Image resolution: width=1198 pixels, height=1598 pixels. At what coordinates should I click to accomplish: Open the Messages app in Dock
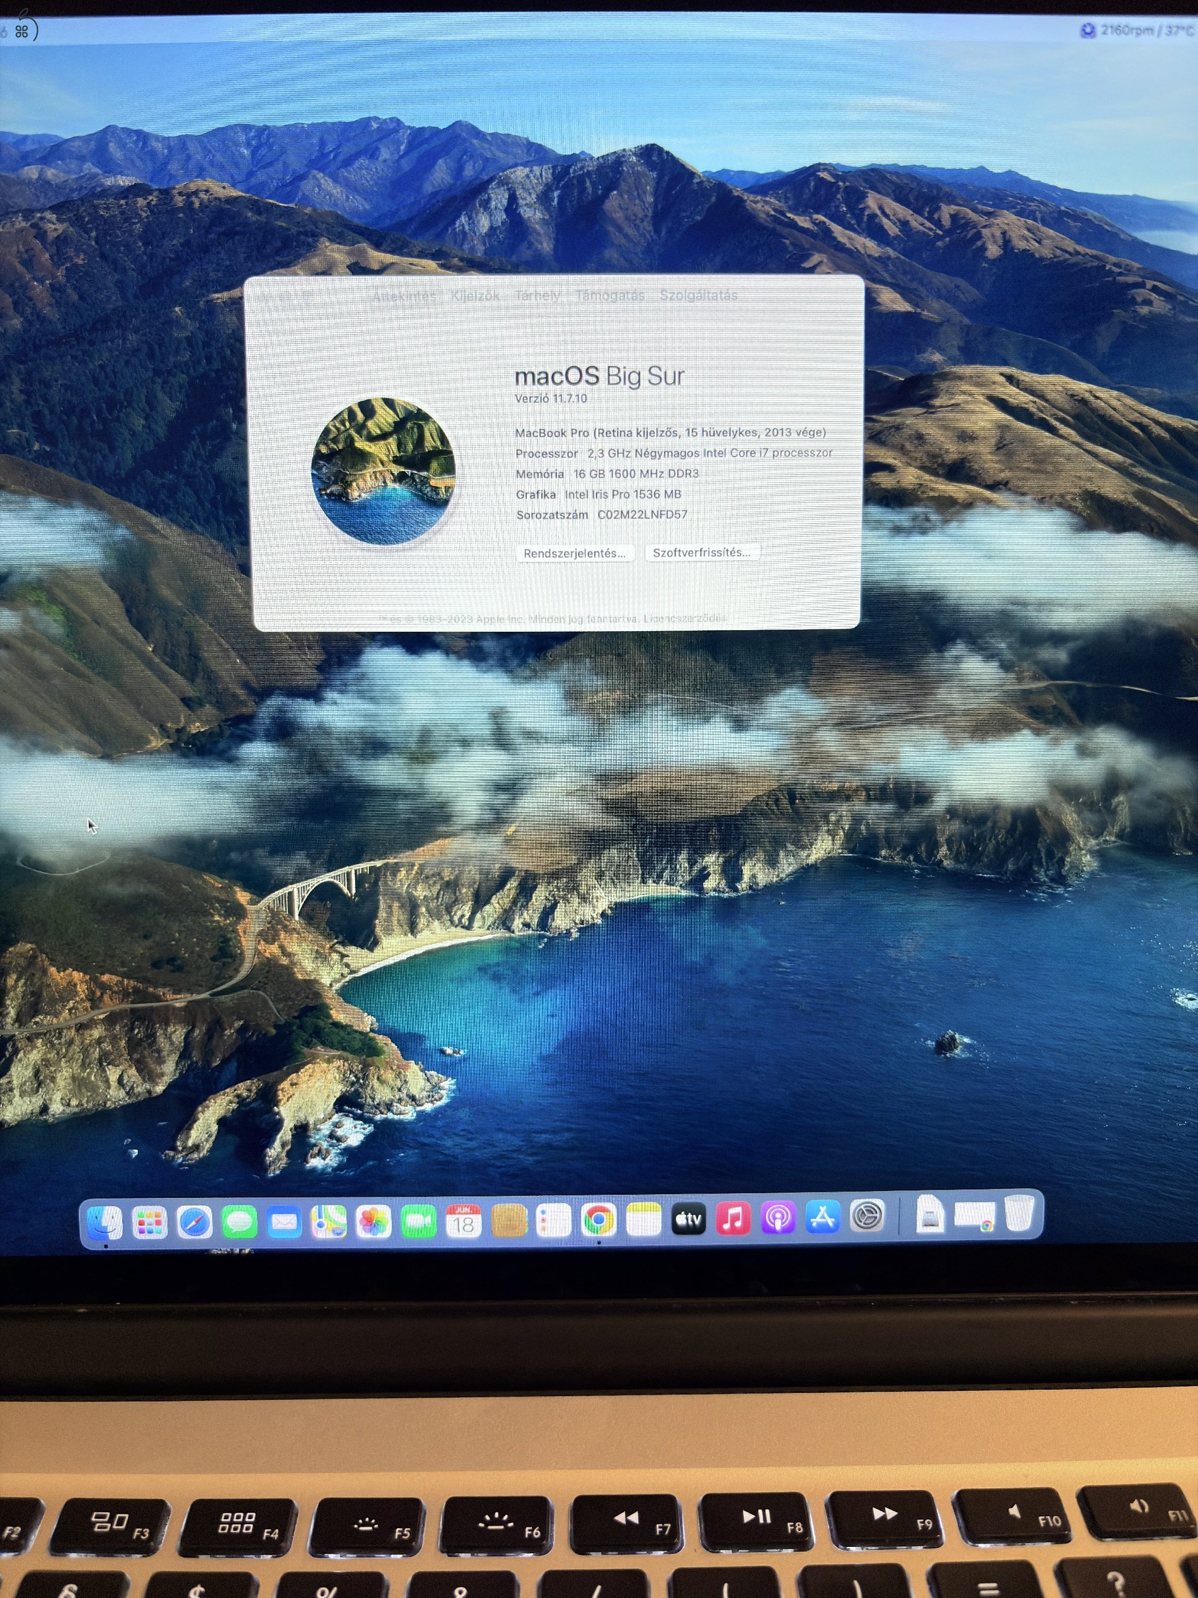(239, 1222)
